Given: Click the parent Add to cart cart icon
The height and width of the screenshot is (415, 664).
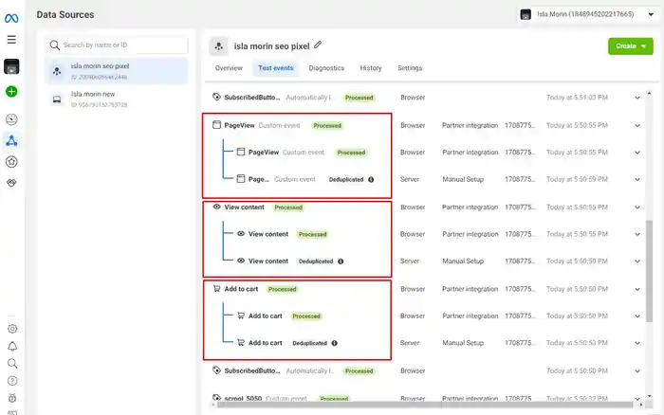Looking at the screenshot, I should point(216,289).
